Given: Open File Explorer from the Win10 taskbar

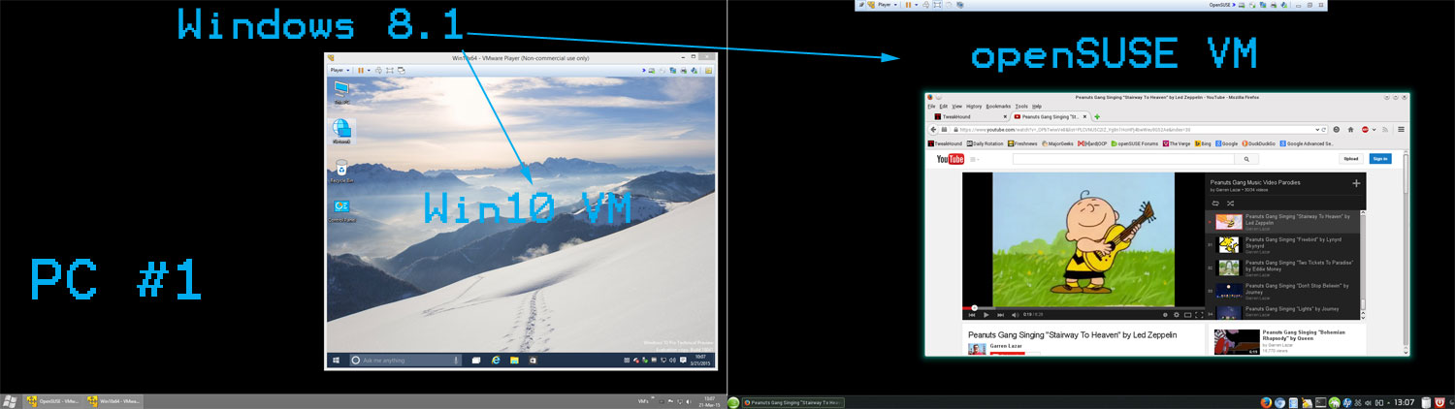Looking at the screenshot, I should click(514, 360).
